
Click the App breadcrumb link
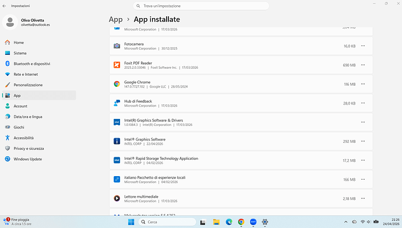115,19
